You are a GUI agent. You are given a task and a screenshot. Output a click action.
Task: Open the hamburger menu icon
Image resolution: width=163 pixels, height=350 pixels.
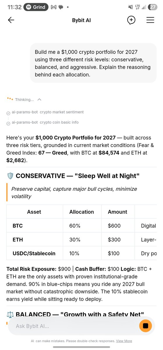[x=150, y=20]
